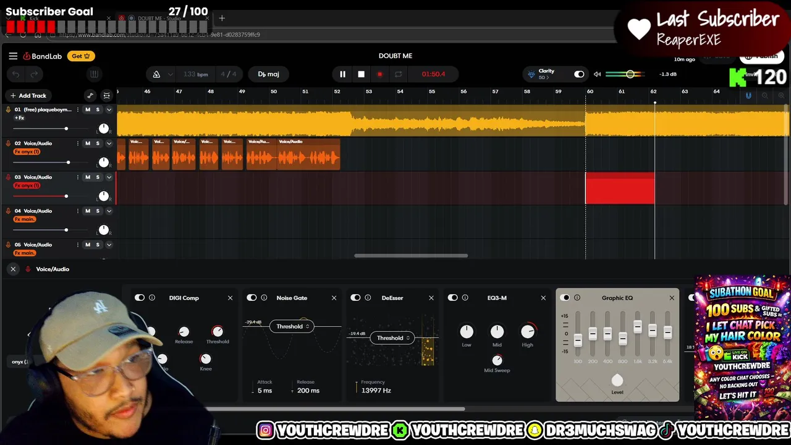Undo the last action

coord(16,74)
